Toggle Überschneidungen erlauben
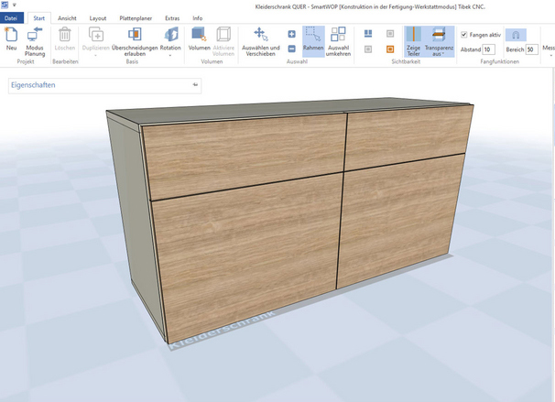 click(135, 41)
